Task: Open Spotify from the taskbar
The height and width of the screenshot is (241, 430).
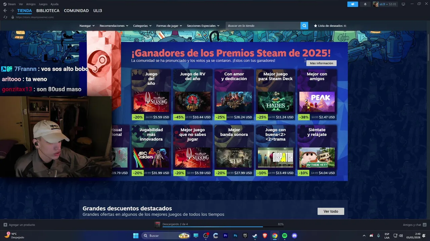Action: point(285,236)
